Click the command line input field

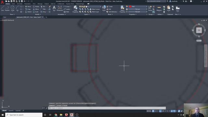coord(107,108)
